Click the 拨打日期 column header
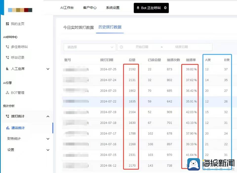This screenshot has width=237, height=173. (x=107, y=60)
